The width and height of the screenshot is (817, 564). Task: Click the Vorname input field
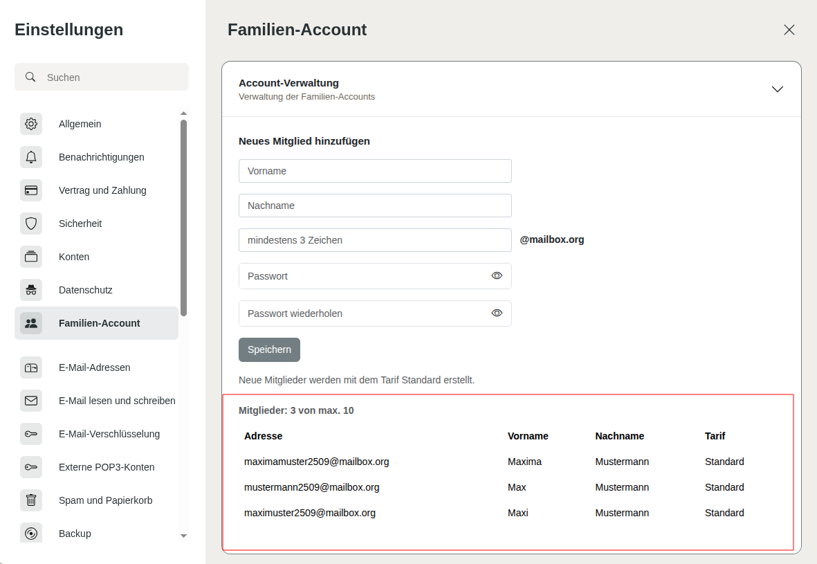pos(375,171)
